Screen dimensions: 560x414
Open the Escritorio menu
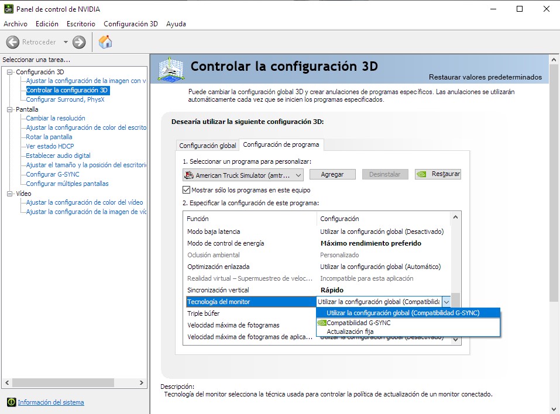click(81, 24)
